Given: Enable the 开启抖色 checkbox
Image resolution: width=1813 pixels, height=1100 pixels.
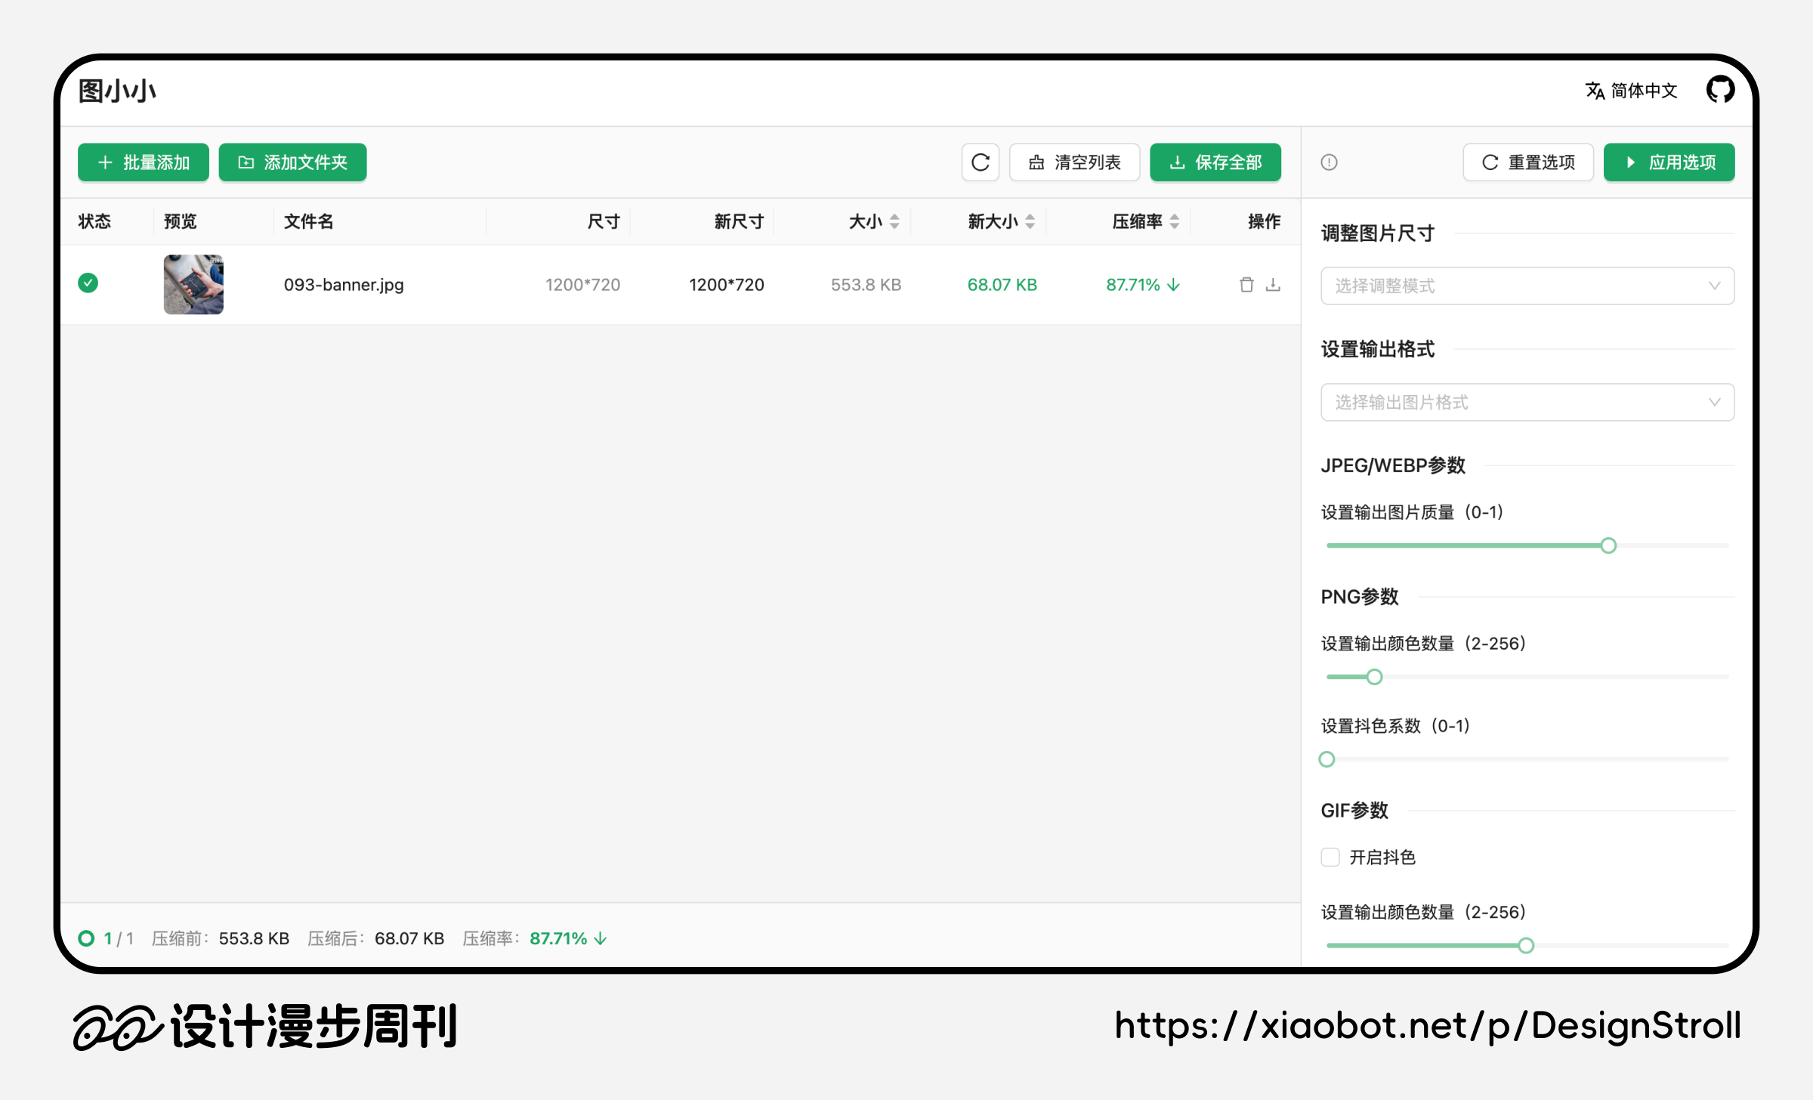Looking at the screenshot, I should [1330, 857].
